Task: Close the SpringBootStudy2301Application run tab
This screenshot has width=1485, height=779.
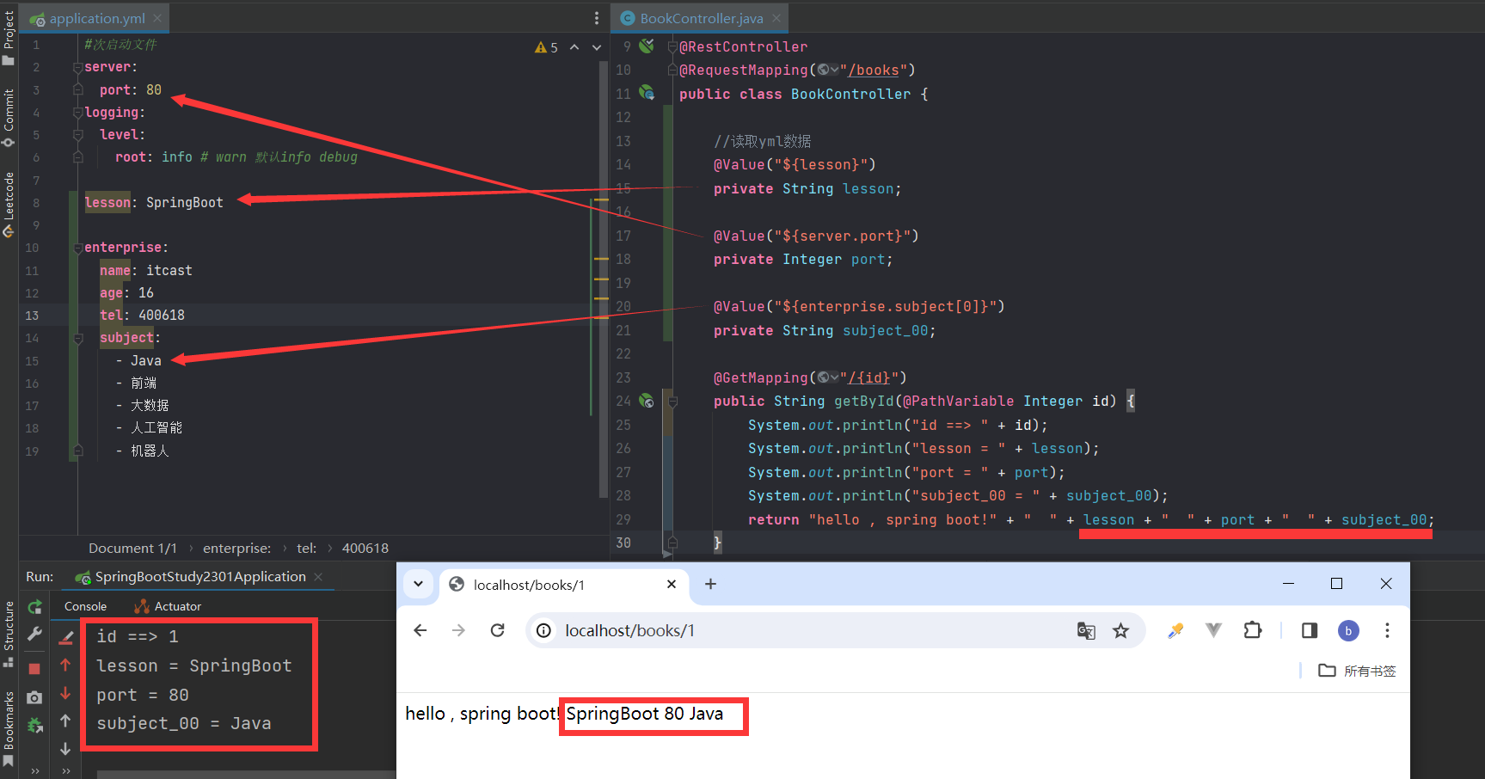Action: pyautogui.click(x=318, y=576)
